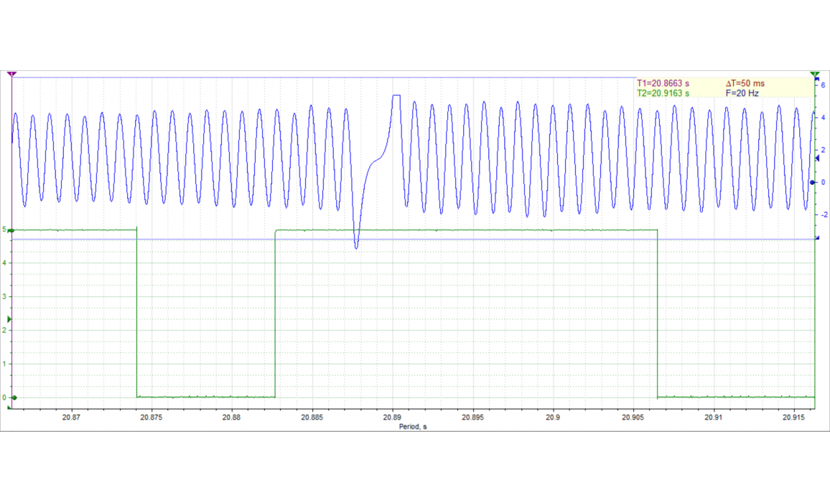The height and width of the screenshot is (502, 830).
Task: Click the lowest negative spike of blue waveform
Action: [356, 247]
